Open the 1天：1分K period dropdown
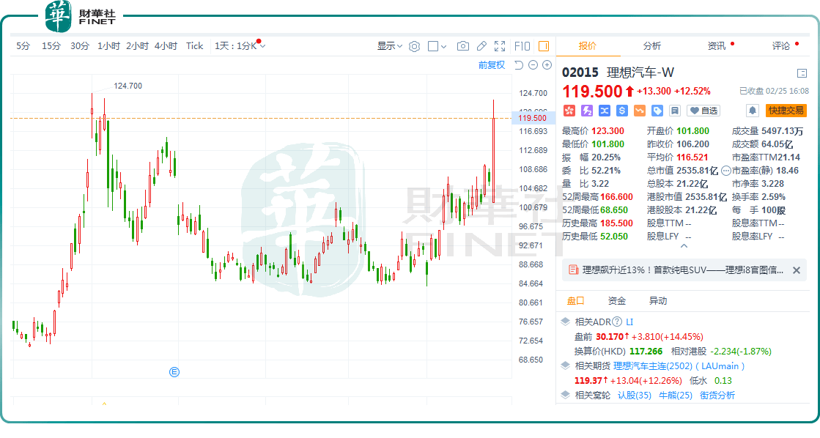Image resolution: width=820 pixels, height=438 pixels. (x=240, y=46)
